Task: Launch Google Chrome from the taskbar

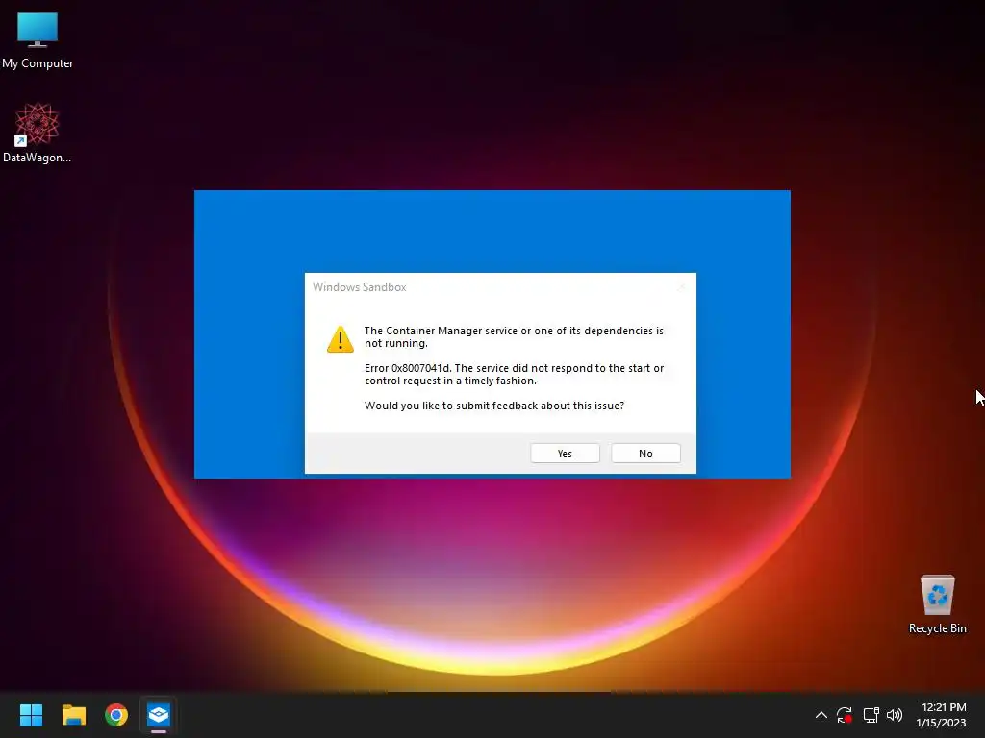Action: [x=116, y=715]
